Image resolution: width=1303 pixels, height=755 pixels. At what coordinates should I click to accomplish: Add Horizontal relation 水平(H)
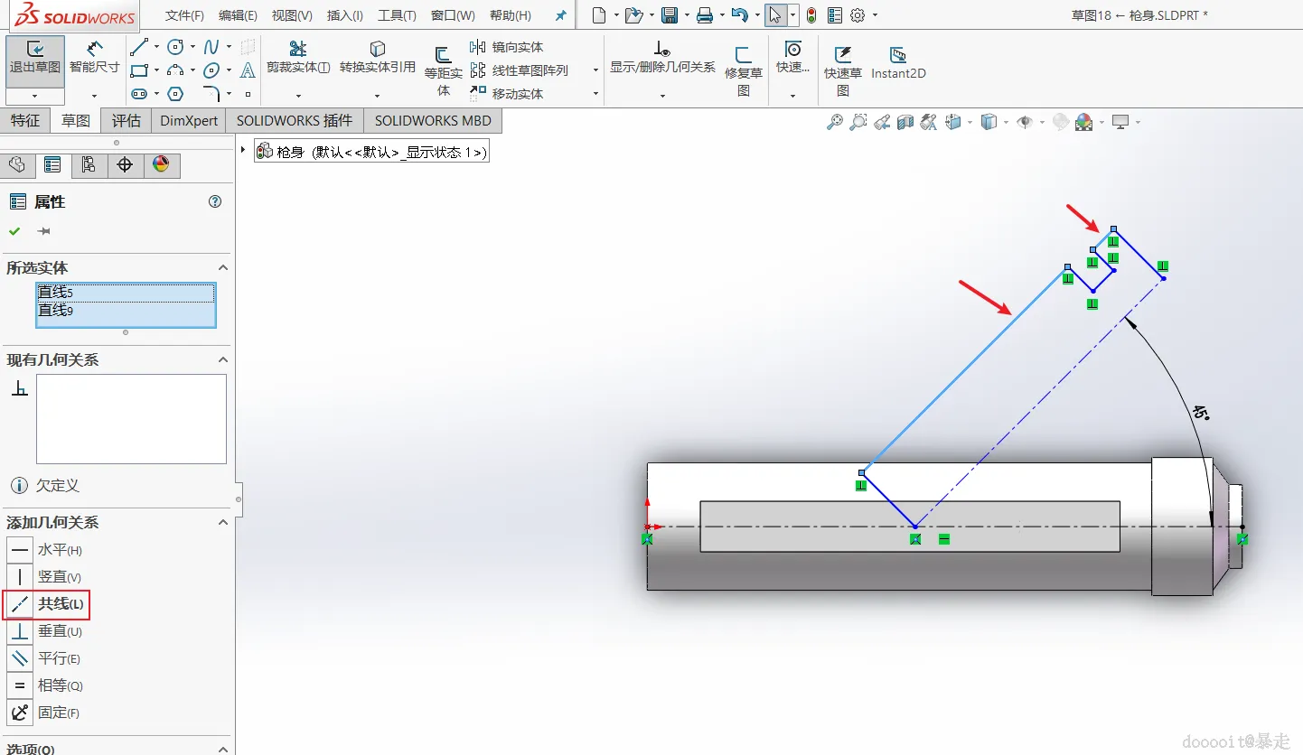point(46,550)
